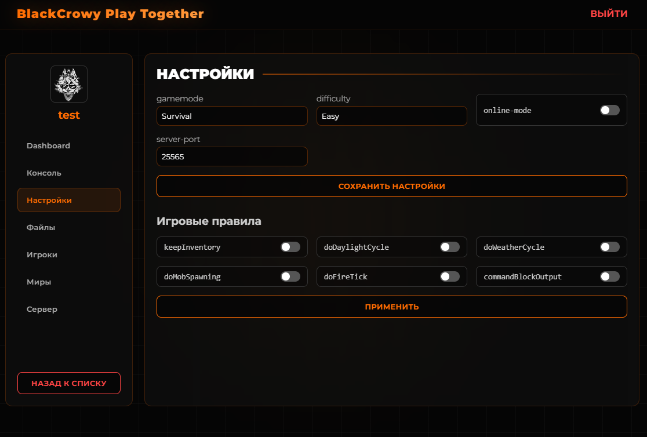Enable the keepInventory game rule
Viewport: 647px width, 437px height.
[x=290, y=247]
